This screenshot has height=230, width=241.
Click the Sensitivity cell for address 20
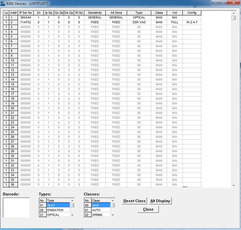click(x=95, y=108)
